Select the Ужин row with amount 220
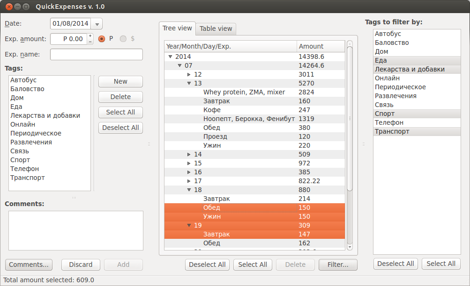The height and width of the screenshot is (286, 470). pos(254,145)
